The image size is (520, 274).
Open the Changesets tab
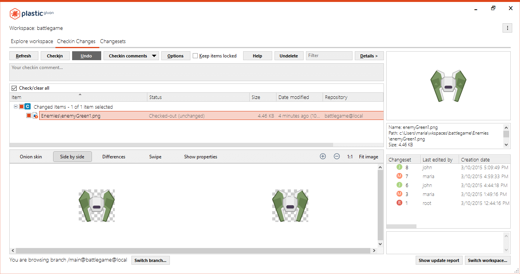[x=113, y=41]
